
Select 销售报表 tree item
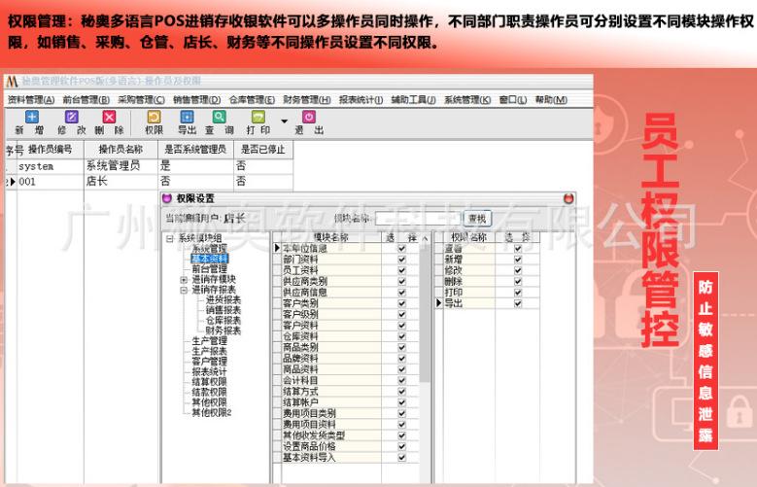[224, 310]
